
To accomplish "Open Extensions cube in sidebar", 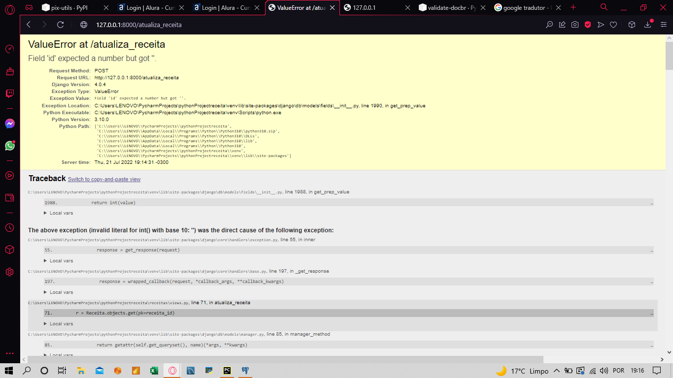I will click(x=9, y=250).
